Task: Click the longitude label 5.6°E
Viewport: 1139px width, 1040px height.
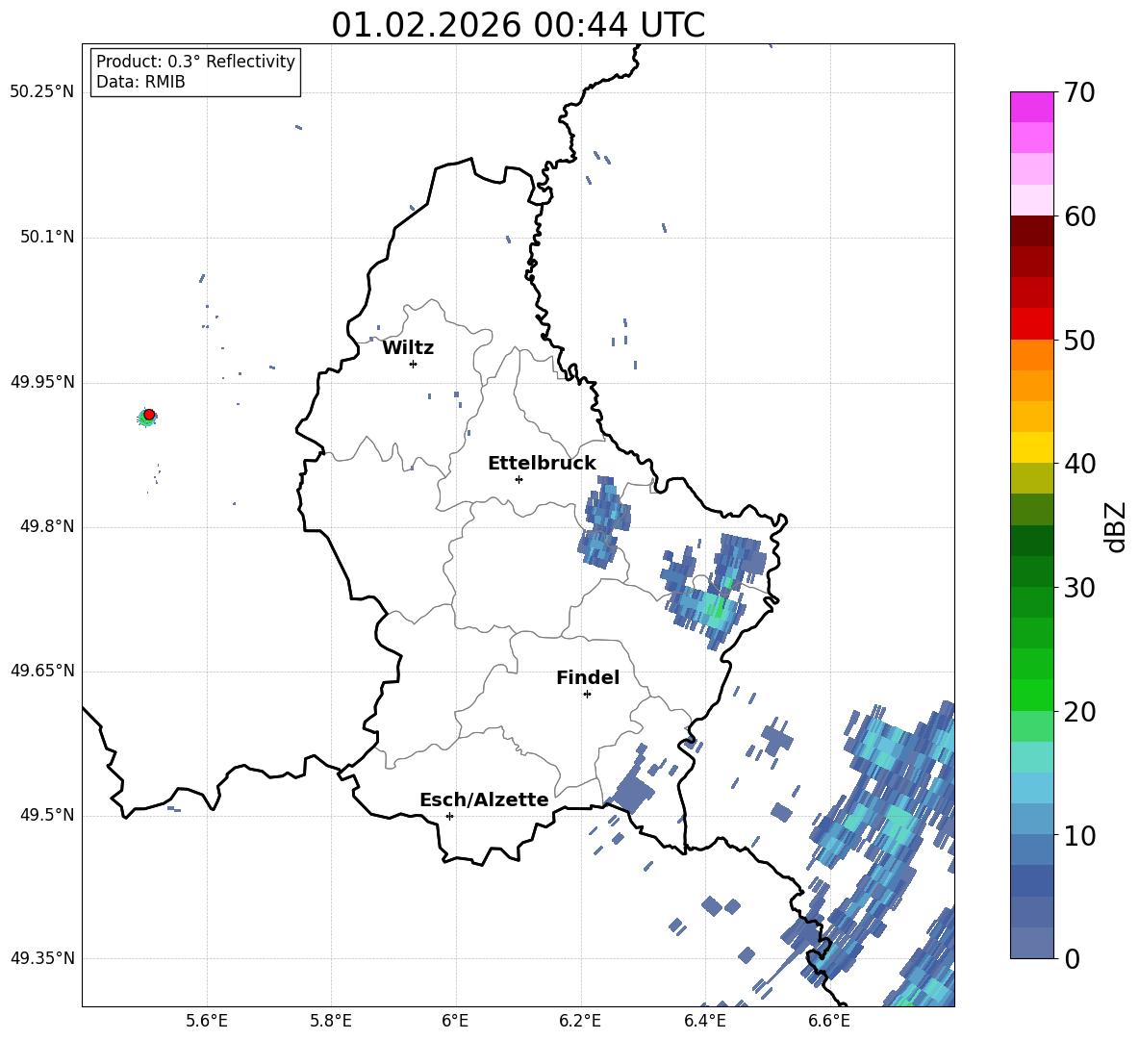Action: click(x=206, y=1021)
